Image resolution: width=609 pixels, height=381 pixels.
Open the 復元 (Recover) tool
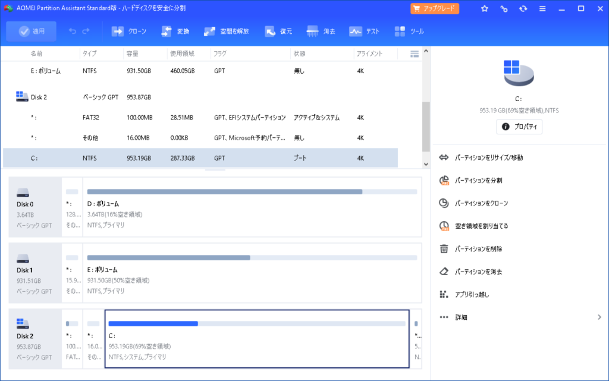pos(278,32)
